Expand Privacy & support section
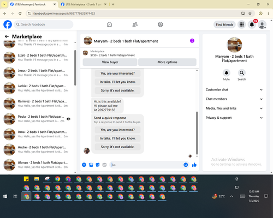 [x=234, y=118]
